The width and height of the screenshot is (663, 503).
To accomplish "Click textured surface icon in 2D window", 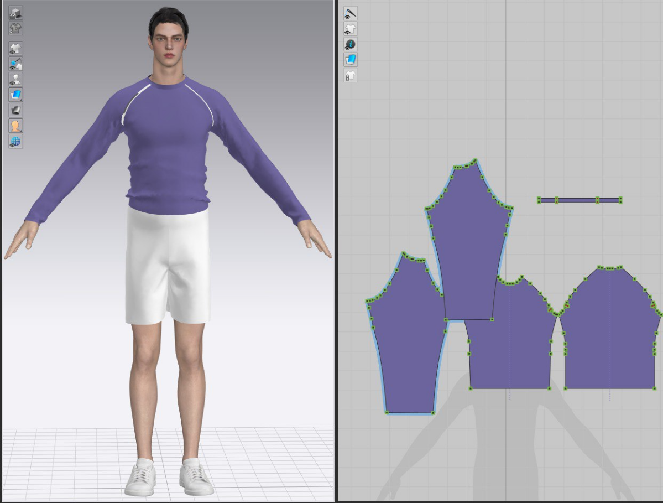I will click(350, 60).
